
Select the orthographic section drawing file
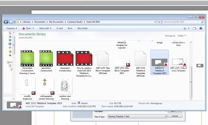coord(46,89)
